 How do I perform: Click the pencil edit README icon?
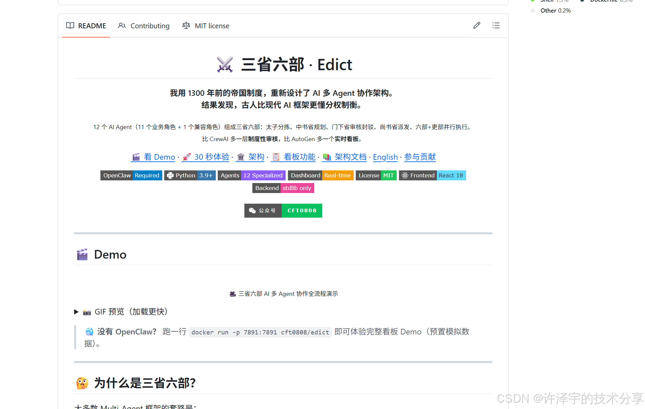pos(476,26)
